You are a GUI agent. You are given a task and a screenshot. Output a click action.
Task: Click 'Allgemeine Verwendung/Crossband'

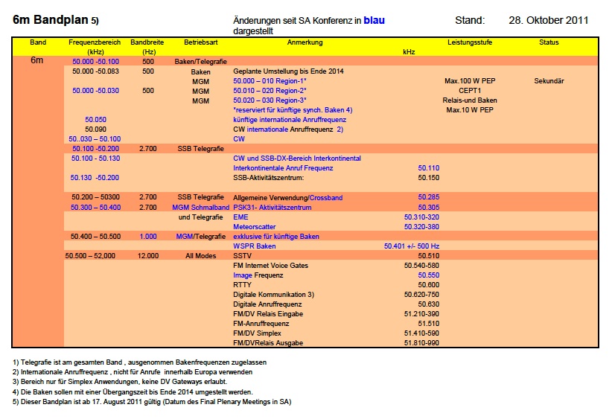pos(287,198)
